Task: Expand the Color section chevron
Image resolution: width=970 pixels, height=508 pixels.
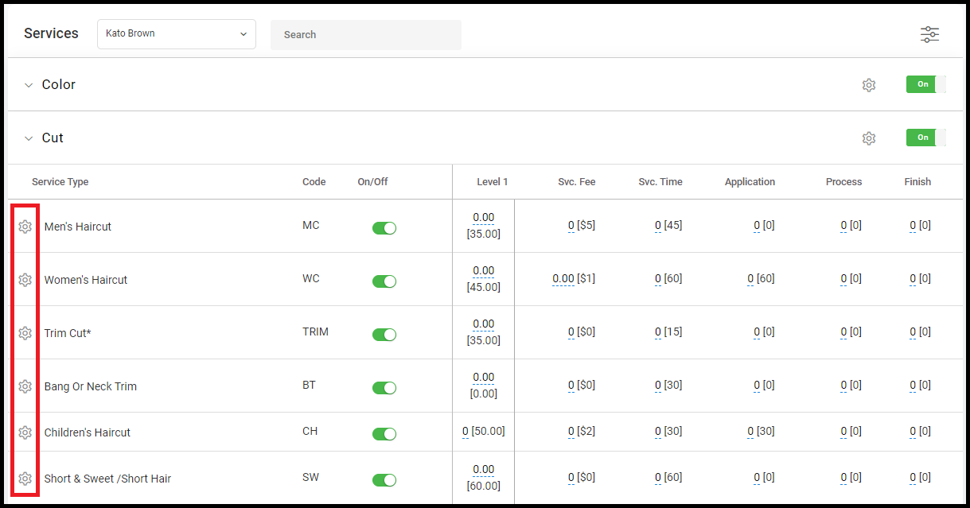Action: (x=29, y=85)
